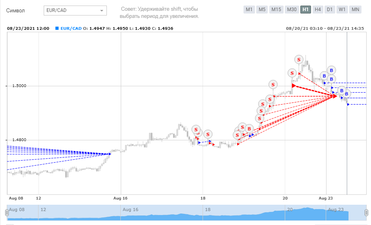This screenshot has width=371, height=225.
Task: Click the shift-zoom tip text
Action: tap(159, 13)
